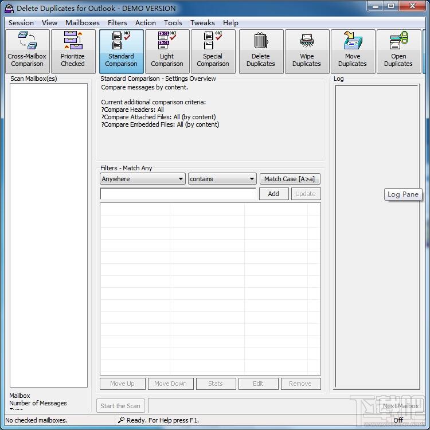Click the Remove filter button
Screen dimensions: 430x430
pyautogui.click(x=300, y=384)
